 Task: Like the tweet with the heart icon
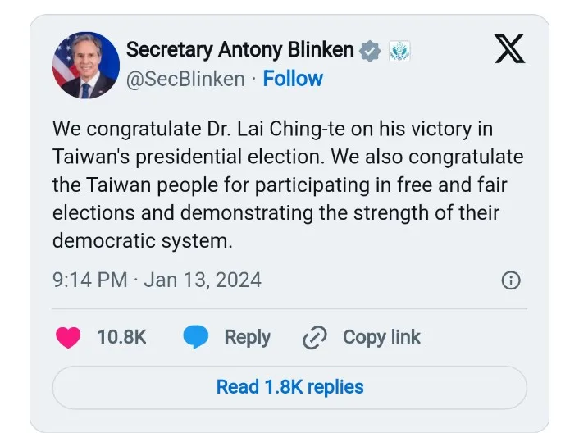(68, 337)
